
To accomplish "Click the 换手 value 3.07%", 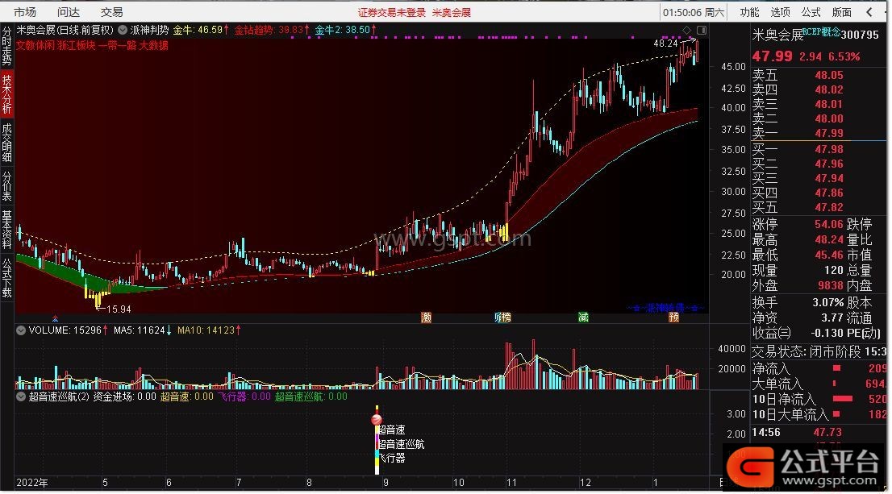I will pyautogui.click(x=827, y=302).
